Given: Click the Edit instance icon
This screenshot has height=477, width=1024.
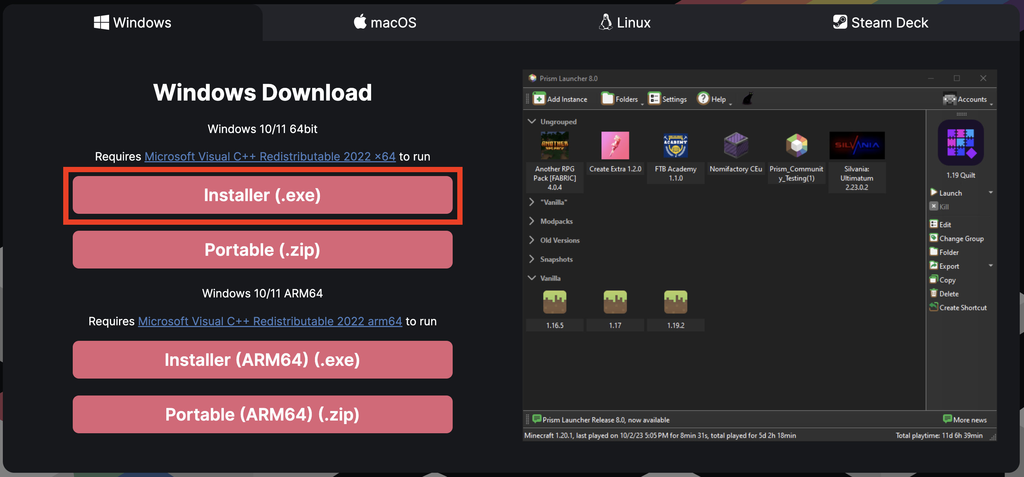Looking at the screenshot, I should (933, 224).
